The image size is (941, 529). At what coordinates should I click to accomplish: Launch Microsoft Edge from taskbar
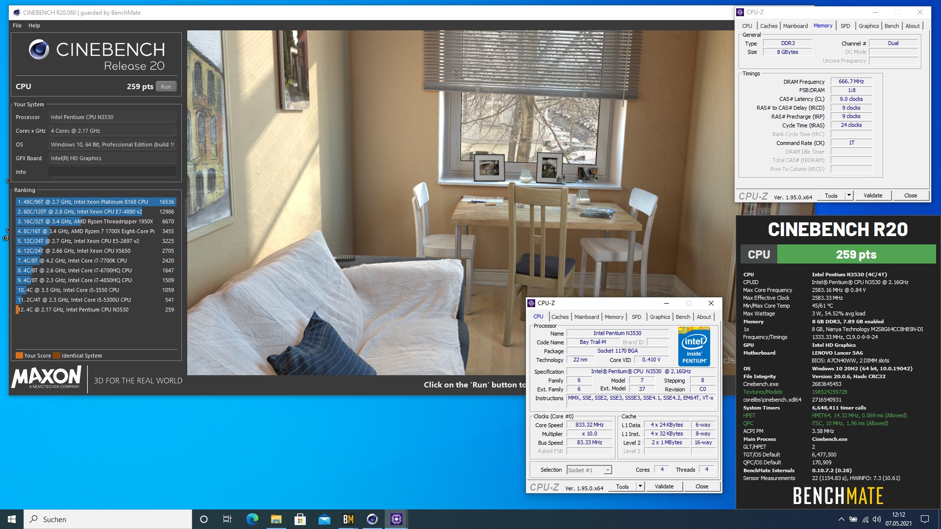coord(252,519)
